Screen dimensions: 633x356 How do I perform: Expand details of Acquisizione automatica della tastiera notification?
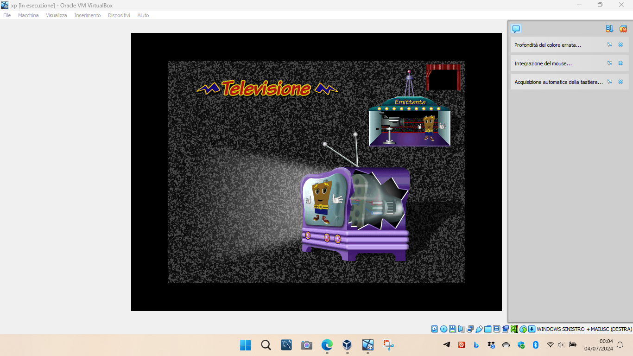[610, 82]
